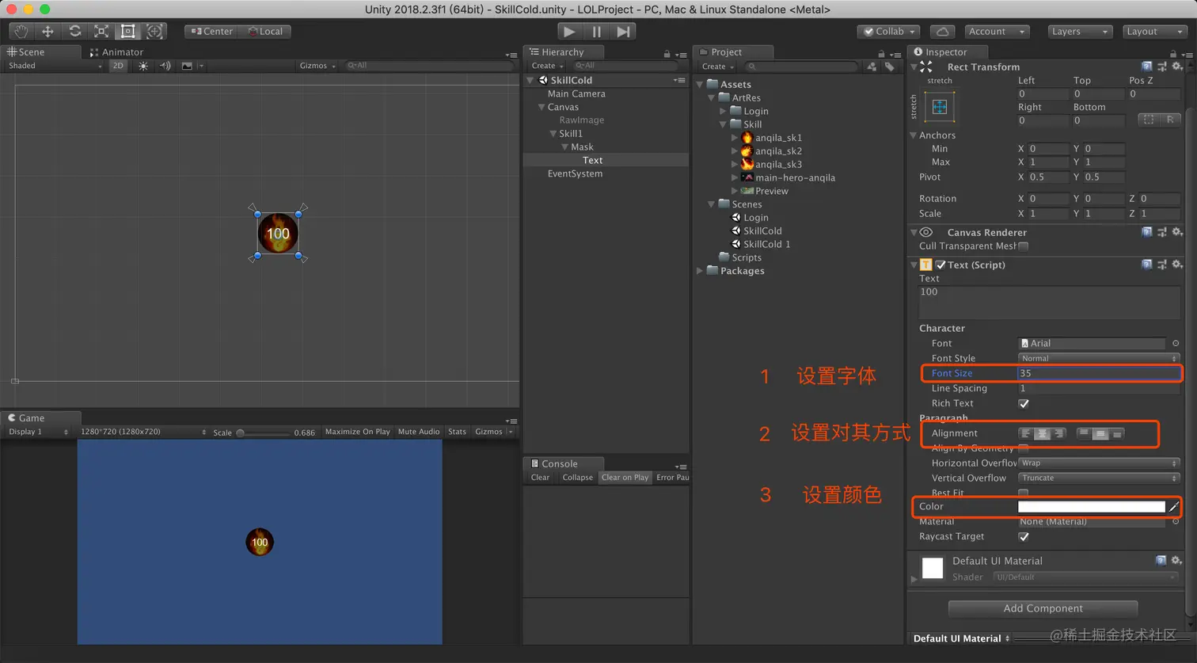The width and height of the screenshot is (1197, 663).
Task: Toggle the Best Fit checkbox
Action: pos(1024,493)
